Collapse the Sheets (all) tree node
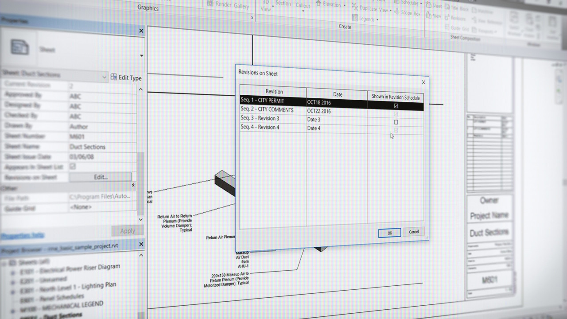This screenshot has height=319, width=567. pos(4,263)
